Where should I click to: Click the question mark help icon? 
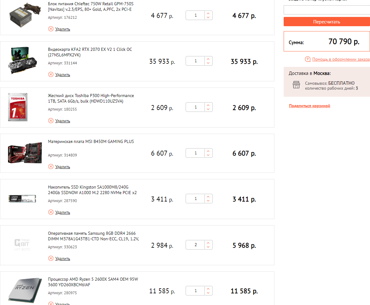pyautogui.click(x=307, y=59)
